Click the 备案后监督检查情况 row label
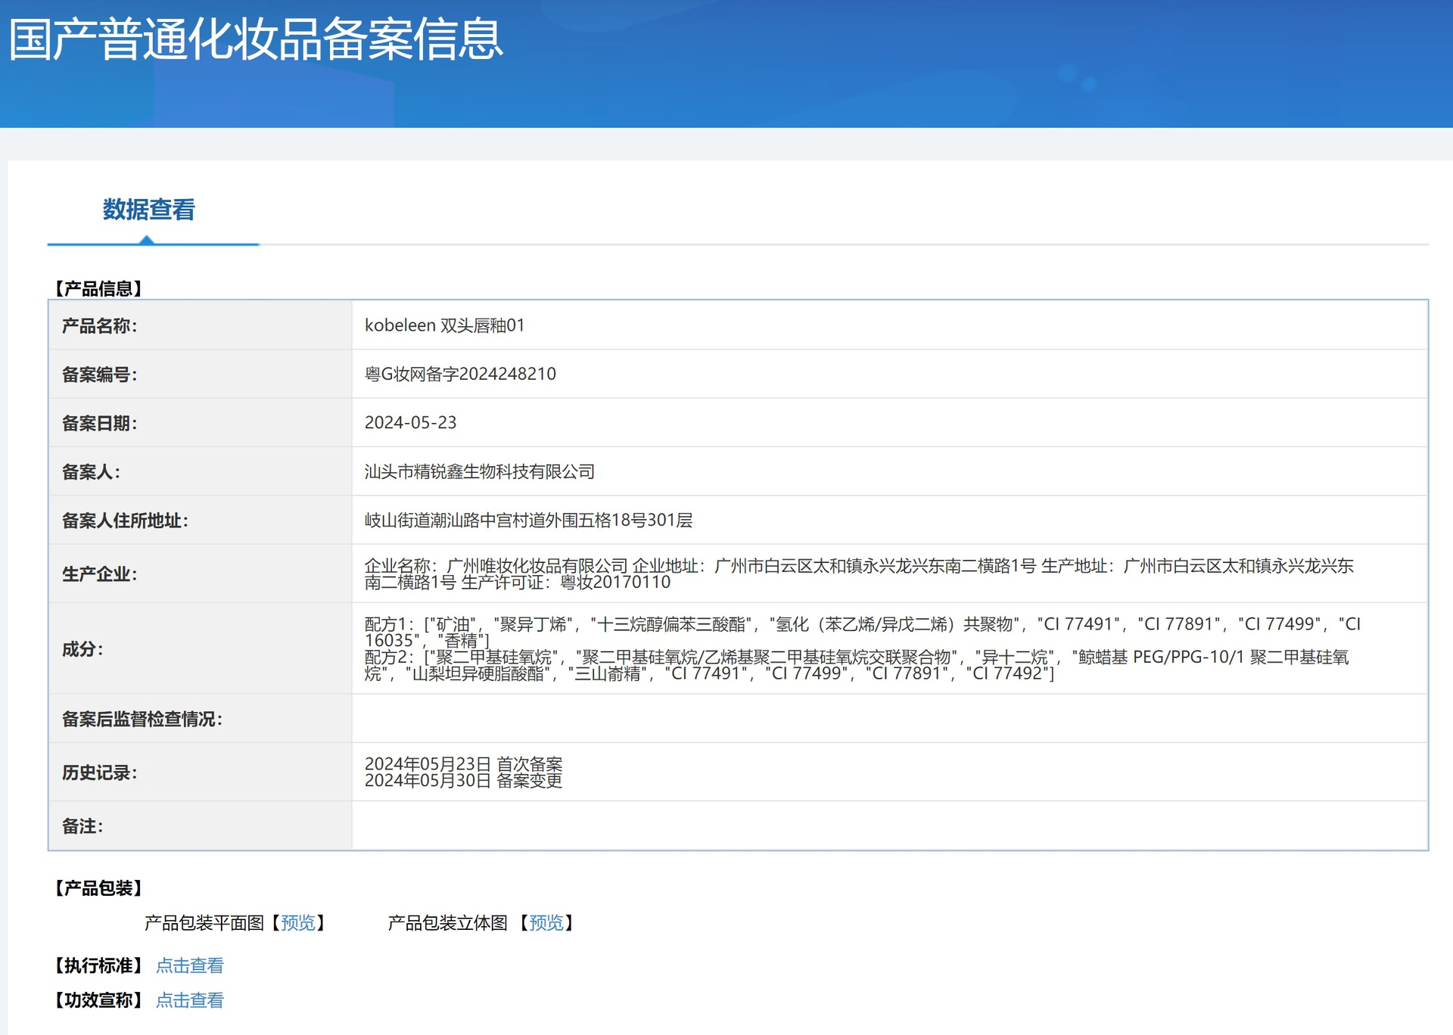 [x=142, y=719]
